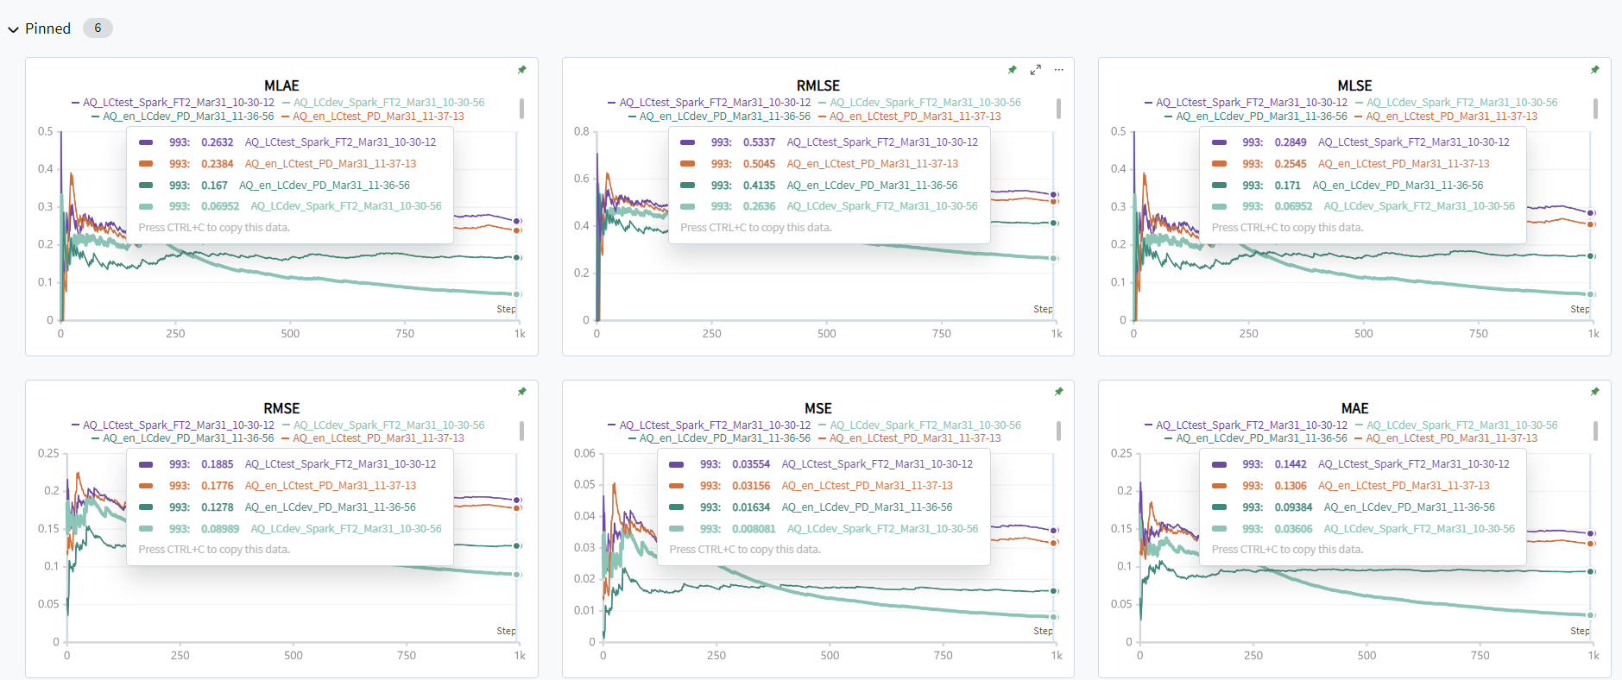Toggle AQ_en_LCtest_PD series in MLAE legend
This screenshot has width=1622, height=680.
[373, 116]
